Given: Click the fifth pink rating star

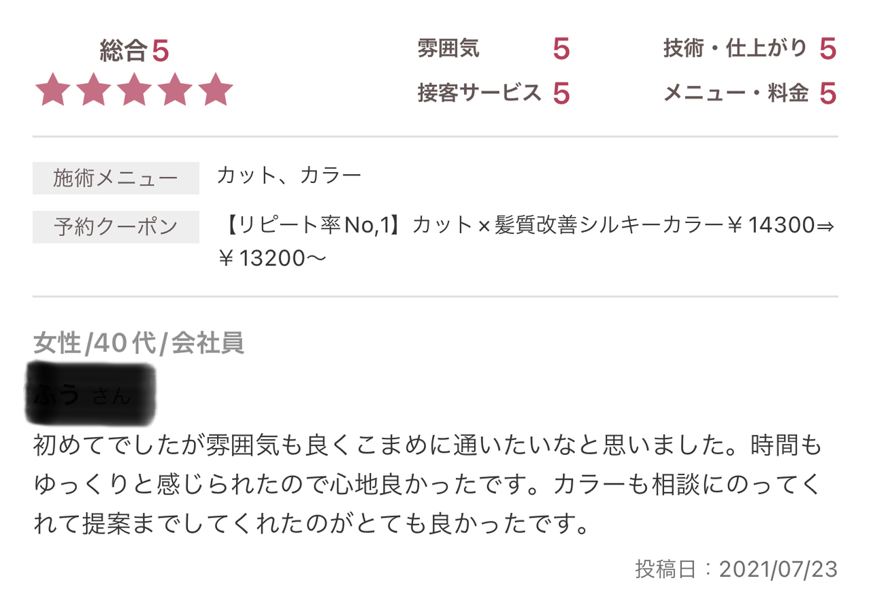Looking at the screenshot, I should (216, 90).
